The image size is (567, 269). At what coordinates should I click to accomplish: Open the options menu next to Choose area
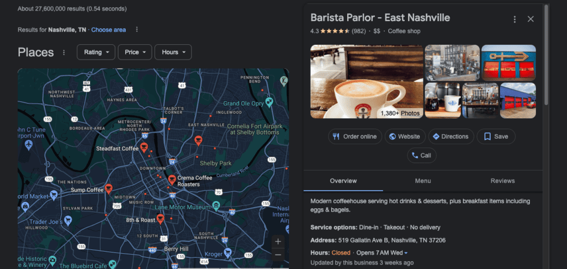tap(137, 30)
